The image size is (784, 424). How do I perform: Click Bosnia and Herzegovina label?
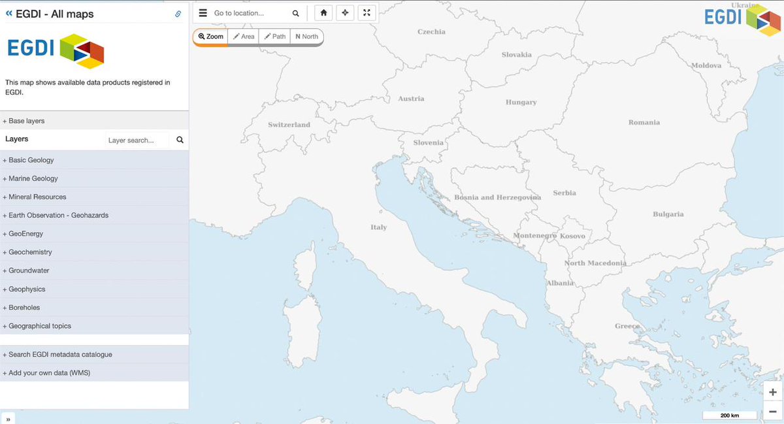[498, 197]
